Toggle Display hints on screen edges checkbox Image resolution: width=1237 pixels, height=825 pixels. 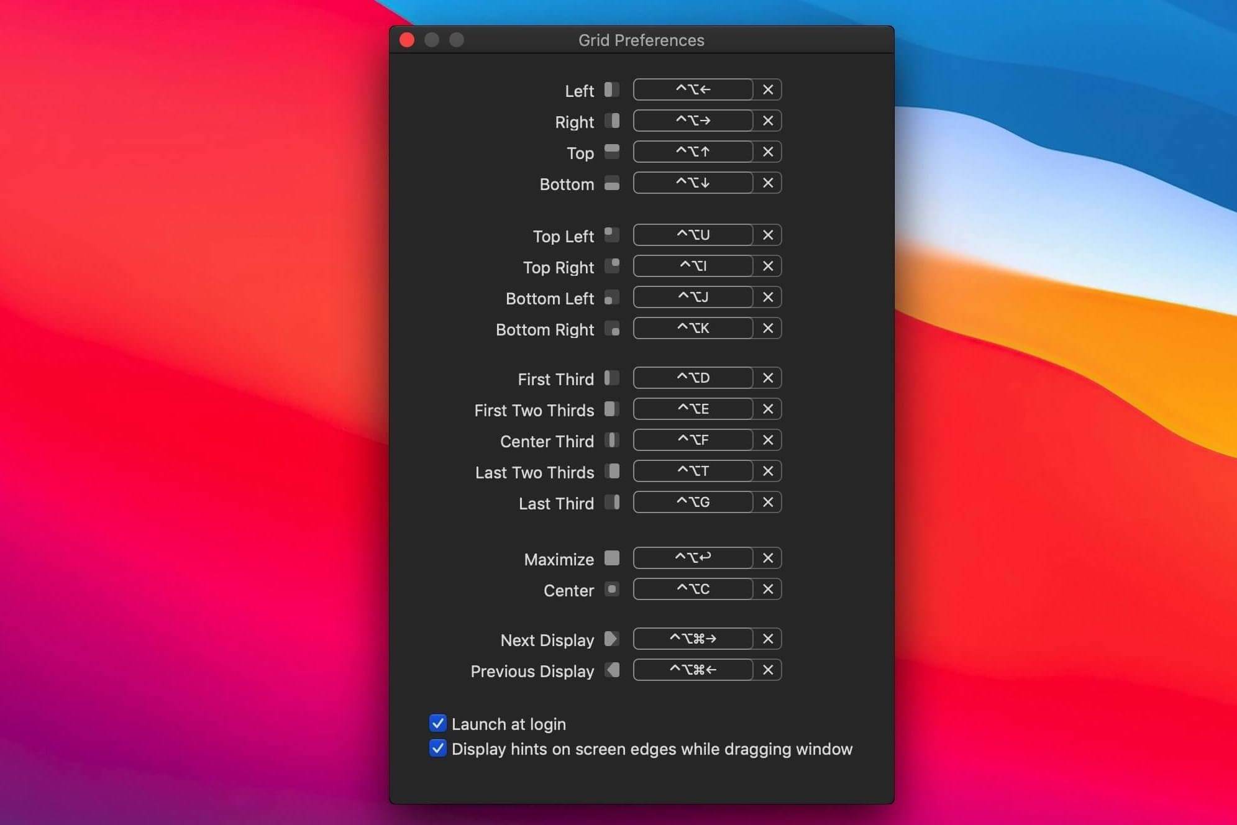[438, 749]
